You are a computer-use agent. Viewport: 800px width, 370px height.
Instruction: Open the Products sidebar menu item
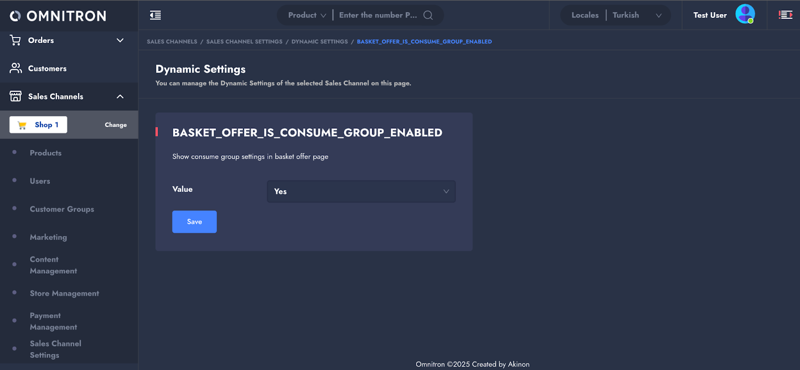click(45, 153)
